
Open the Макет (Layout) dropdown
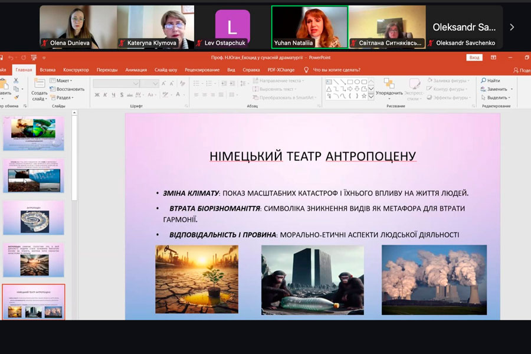coord(62,81)
